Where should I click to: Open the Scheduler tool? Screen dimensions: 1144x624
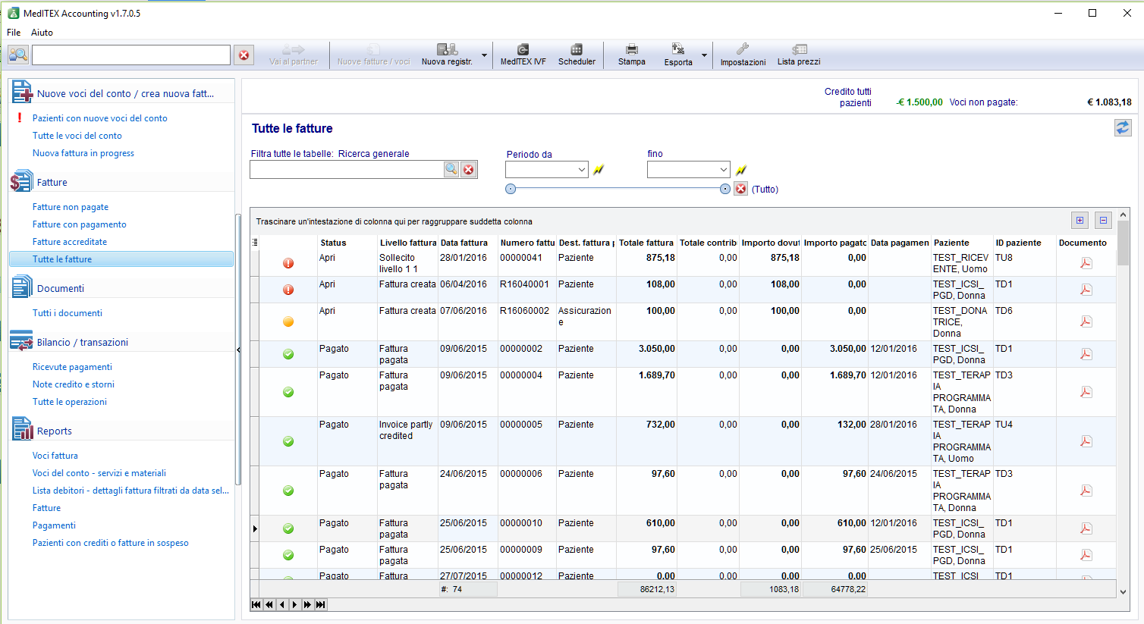(577, 55)
